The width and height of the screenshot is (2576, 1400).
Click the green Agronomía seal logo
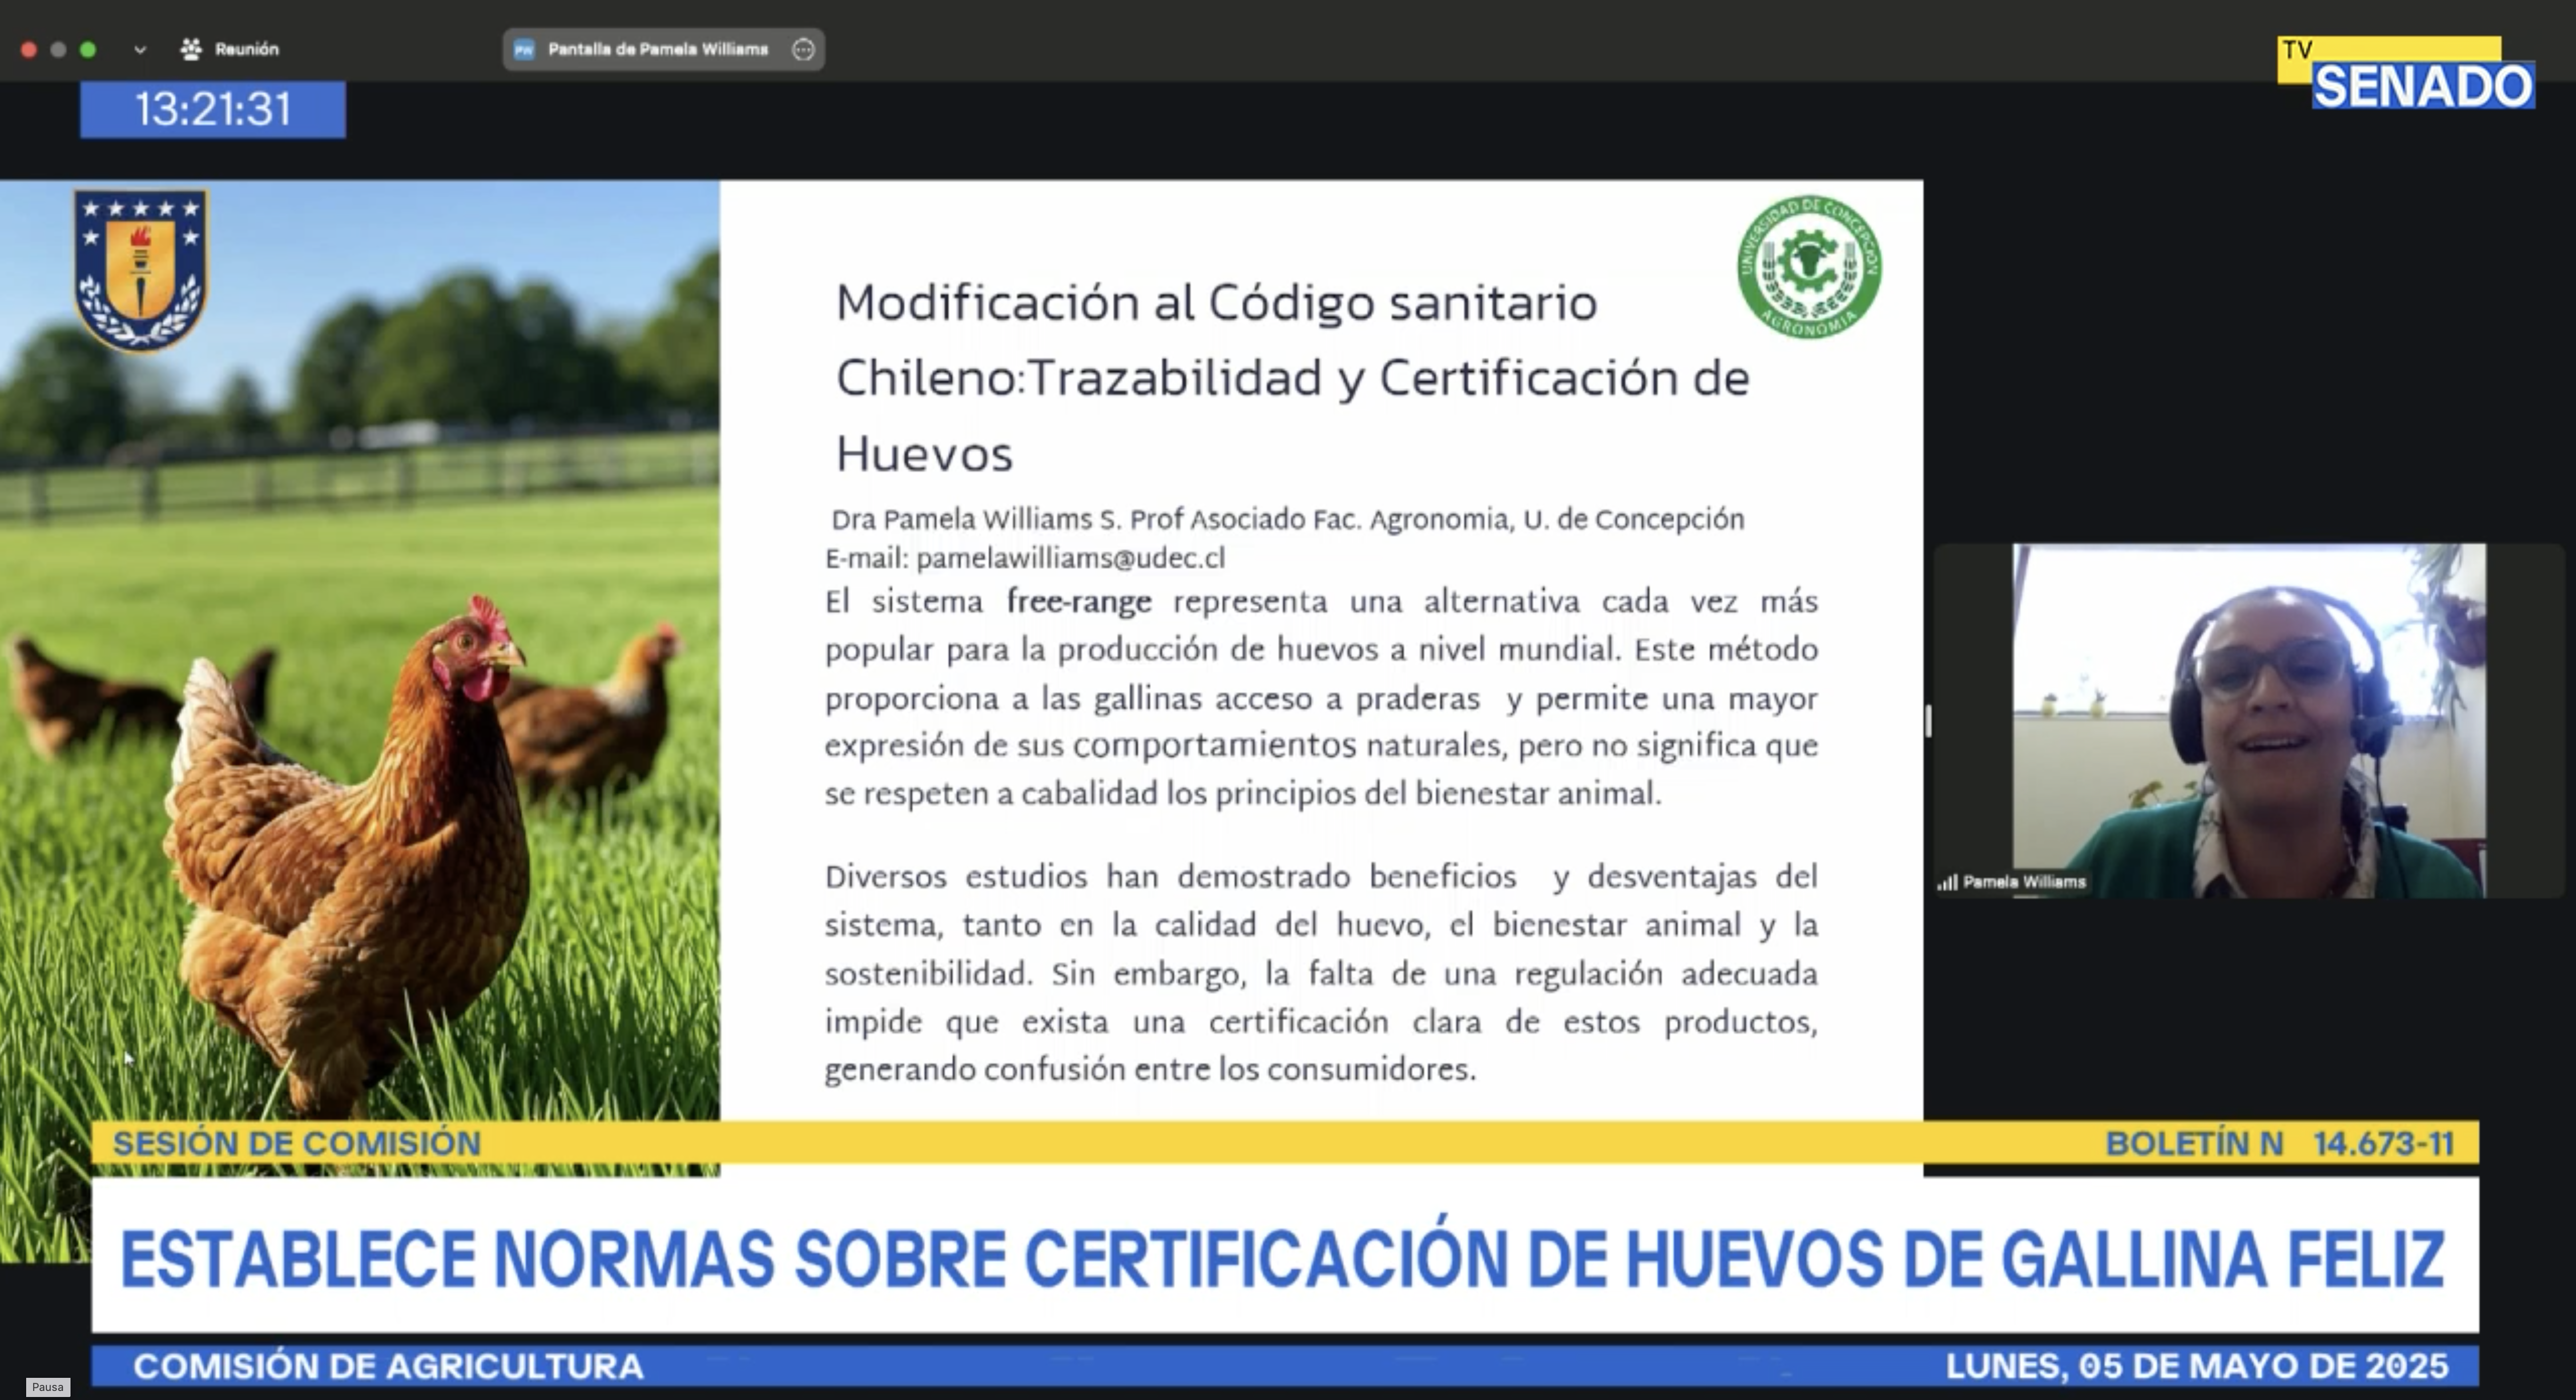pos(1809,267)
